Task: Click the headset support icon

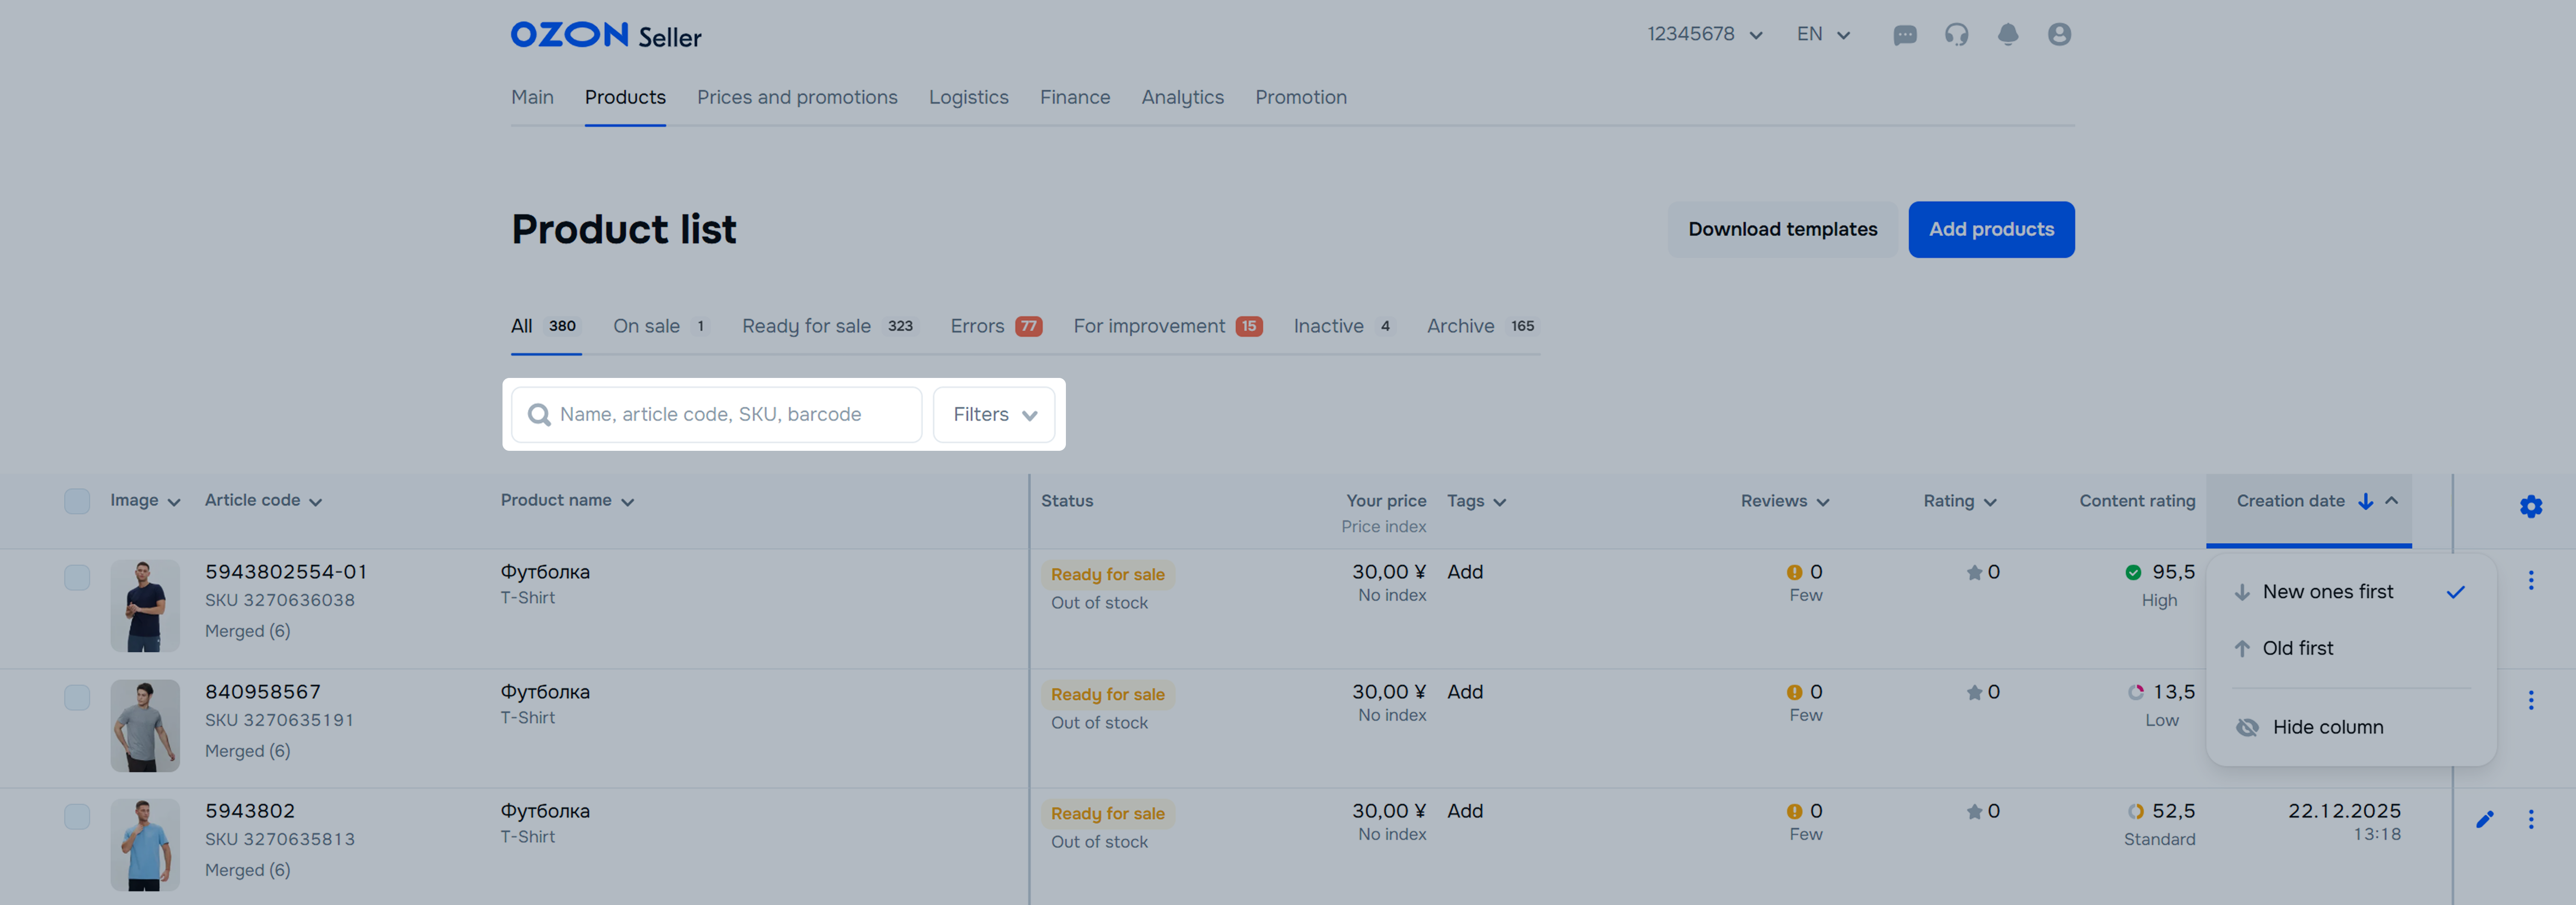Action: [1956, 35]
